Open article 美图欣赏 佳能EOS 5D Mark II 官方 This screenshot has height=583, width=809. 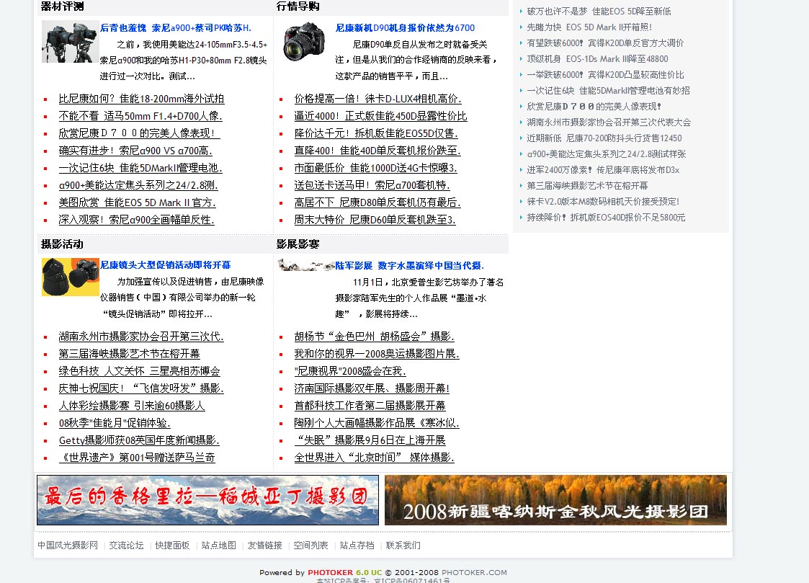138,203
